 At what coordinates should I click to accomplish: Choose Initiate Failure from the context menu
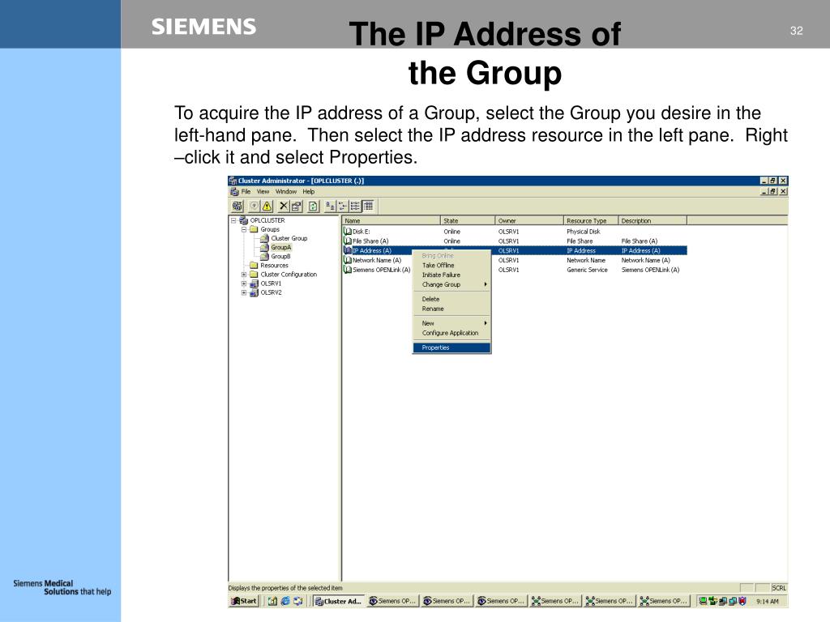point(451,275)
